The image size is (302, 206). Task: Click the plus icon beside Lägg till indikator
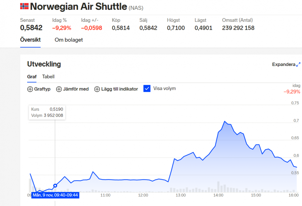(x=97, y=89)
